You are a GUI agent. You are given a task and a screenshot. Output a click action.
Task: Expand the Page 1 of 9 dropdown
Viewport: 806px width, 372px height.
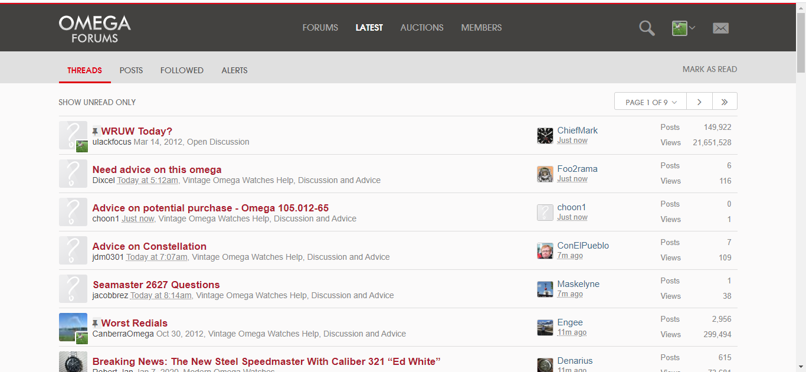click(x=650, y=102)
